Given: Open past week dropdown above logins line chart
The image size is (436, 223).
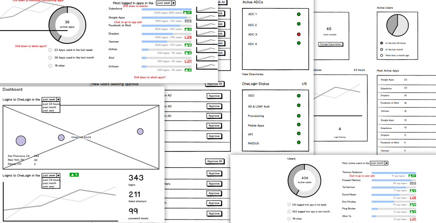Looking at the screenshot, I should point(51,175).
